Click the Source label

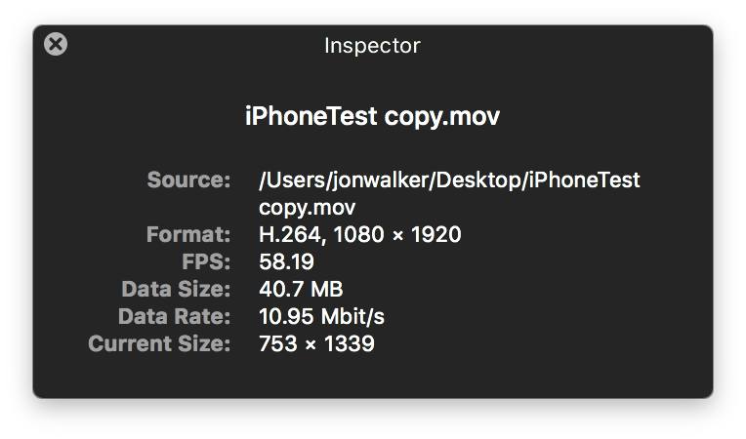(188, 180)
